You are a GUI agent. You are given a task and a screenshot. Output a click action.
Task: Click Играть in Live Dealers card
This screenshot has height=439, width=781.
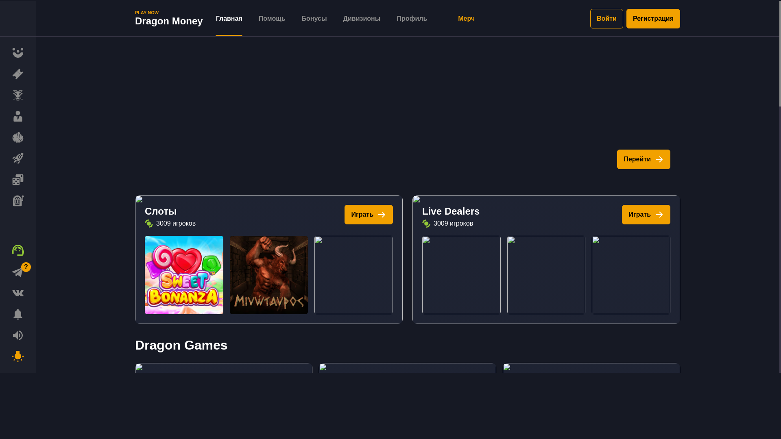[x=646, y=215]
